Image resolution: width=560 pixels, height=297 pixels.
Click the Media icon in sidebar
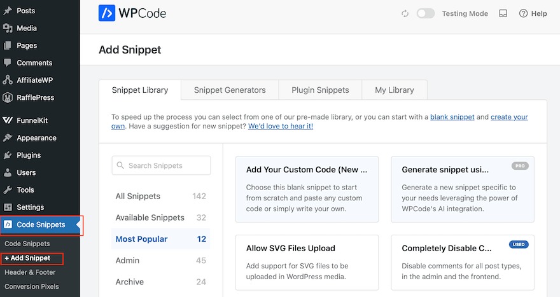[x=8, y=28]
